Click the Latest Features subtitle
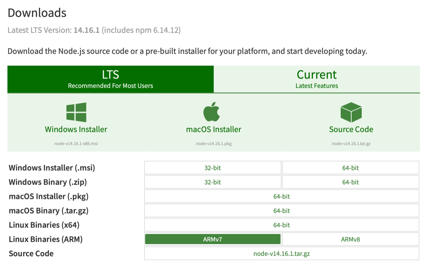 click(x=317, y=86)
